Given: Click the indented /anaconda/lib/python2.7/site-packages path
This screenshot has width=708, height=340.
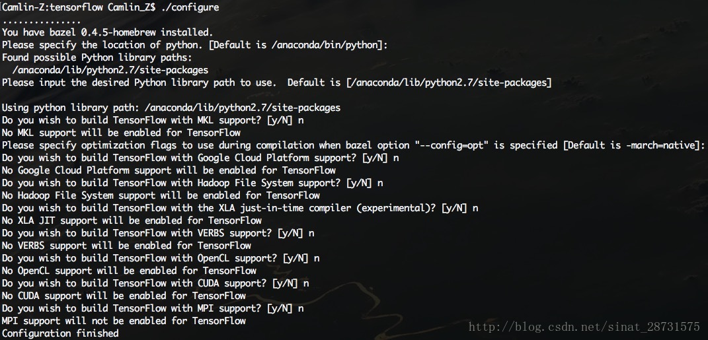Looking at the screenshot, I should [x=110, y=71].
